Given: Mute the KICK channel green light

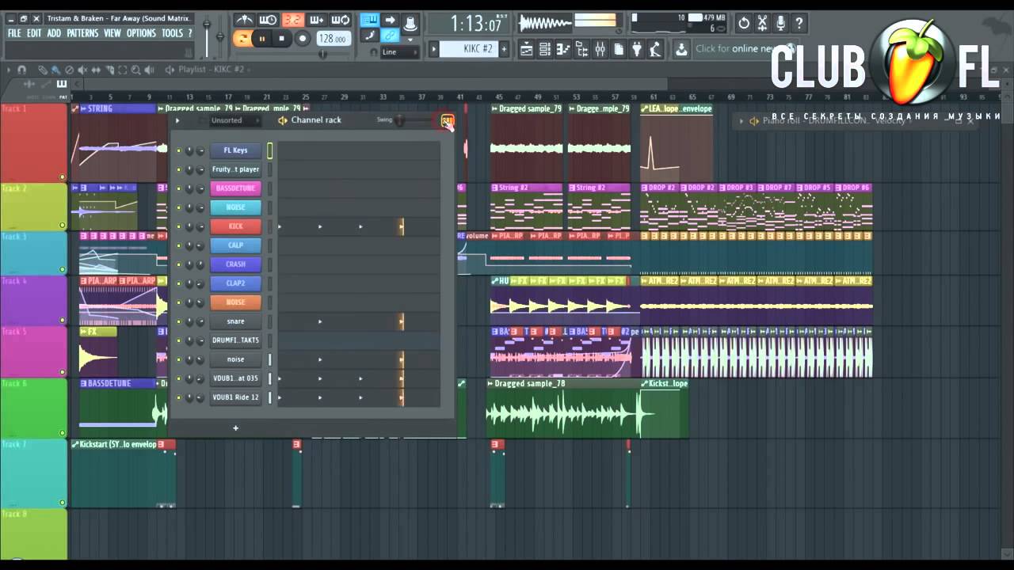Looking at the screenshot, I should pyautogui.click(x=179, y=226).
